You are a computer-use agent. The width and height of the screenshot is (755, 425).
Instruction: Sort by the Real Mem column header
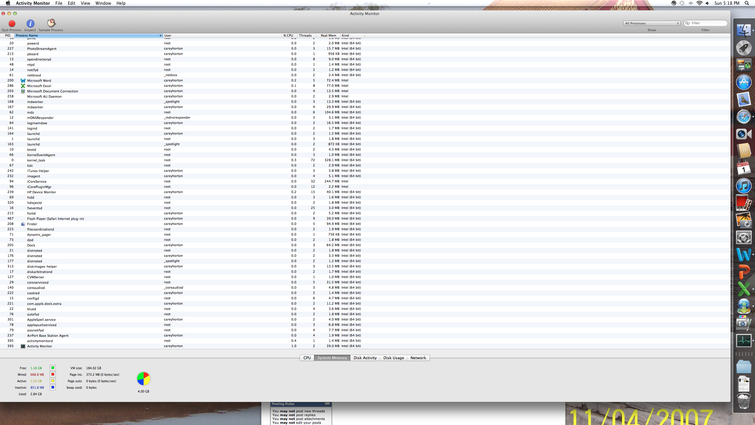pos(328,35)
